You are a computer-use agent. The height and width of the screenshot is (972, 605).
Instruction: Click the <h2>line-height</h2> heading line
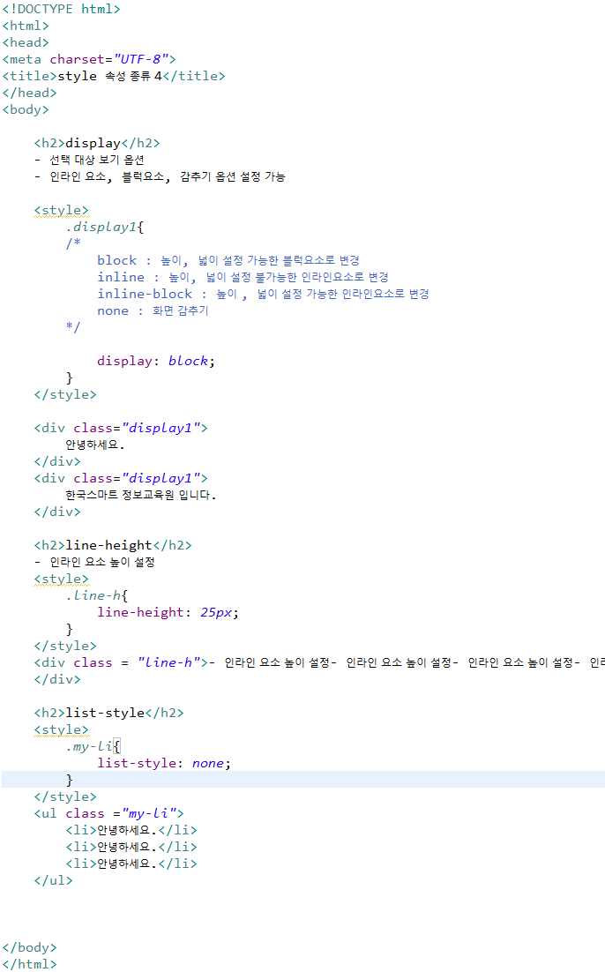coord(113,545)
